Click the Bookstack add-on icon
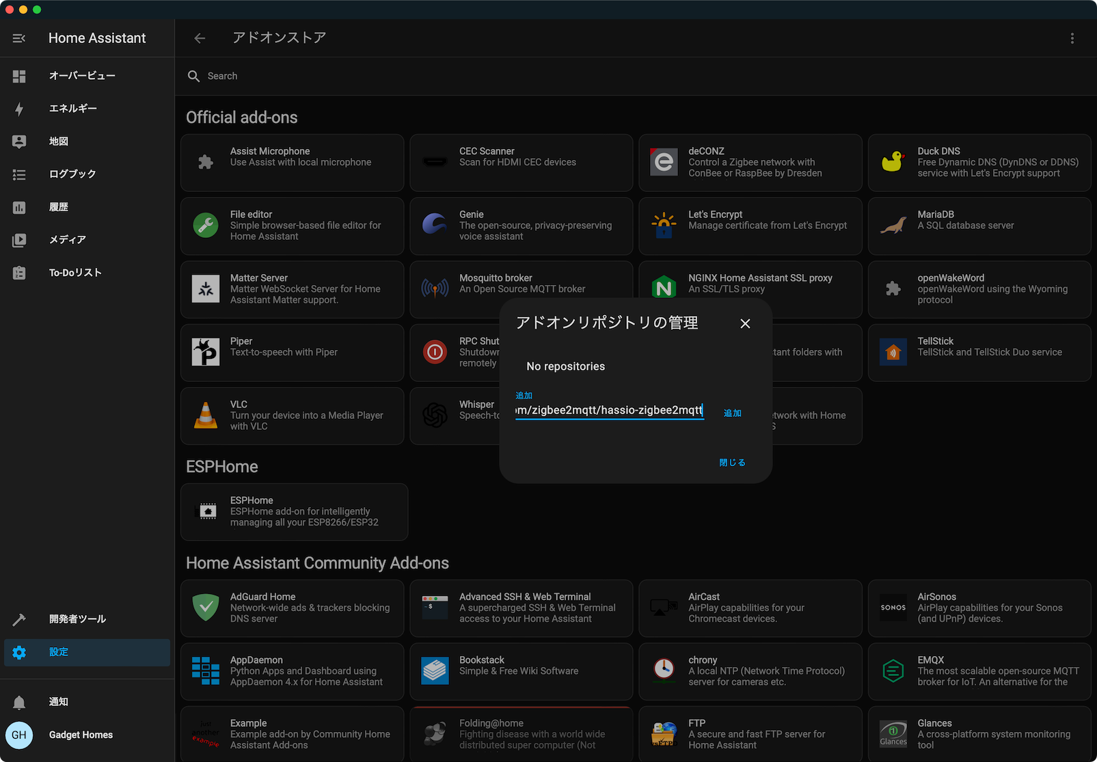Image resolution: width=1097 pixels, height=762 pixels. 435,671
